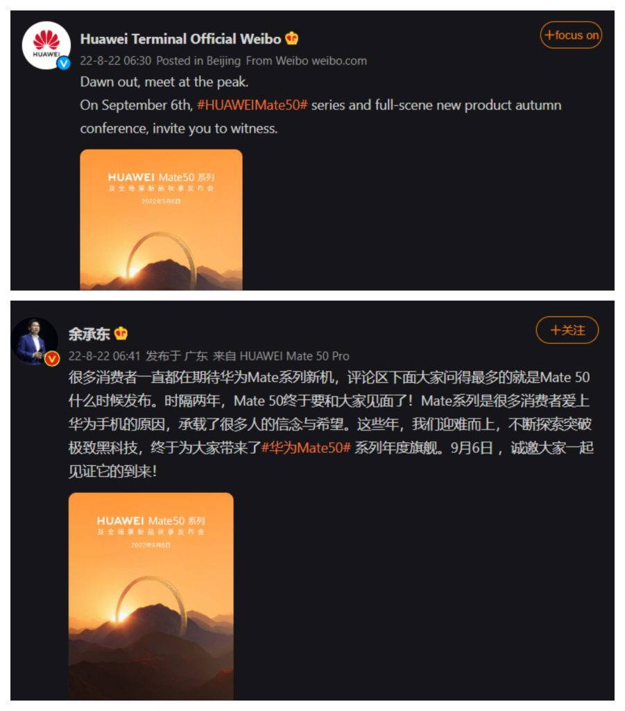625x711 pixels.
Task: Follow Huawei with the +focus on button
Action: [x=571, y=35]
